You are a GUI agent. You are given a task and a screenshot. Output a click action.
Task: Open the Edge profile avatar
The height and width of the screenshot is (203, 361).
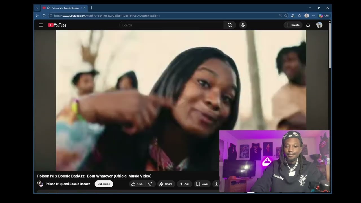point(307,16)
